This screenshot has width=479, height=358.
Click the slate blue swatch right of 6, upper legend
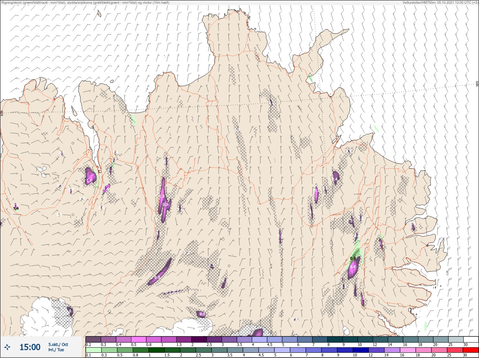(x=305, y=339)
